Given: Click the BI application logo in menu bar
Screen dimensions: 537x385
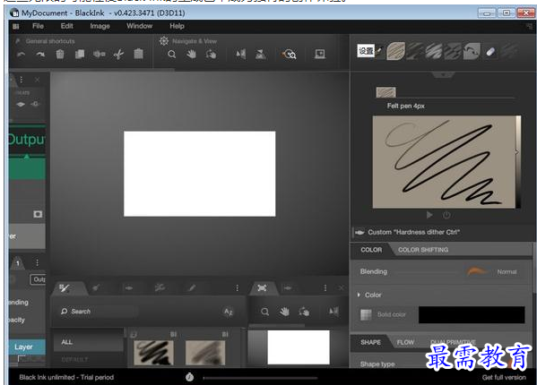Looking at the screenshot, I should pos(16,26).
